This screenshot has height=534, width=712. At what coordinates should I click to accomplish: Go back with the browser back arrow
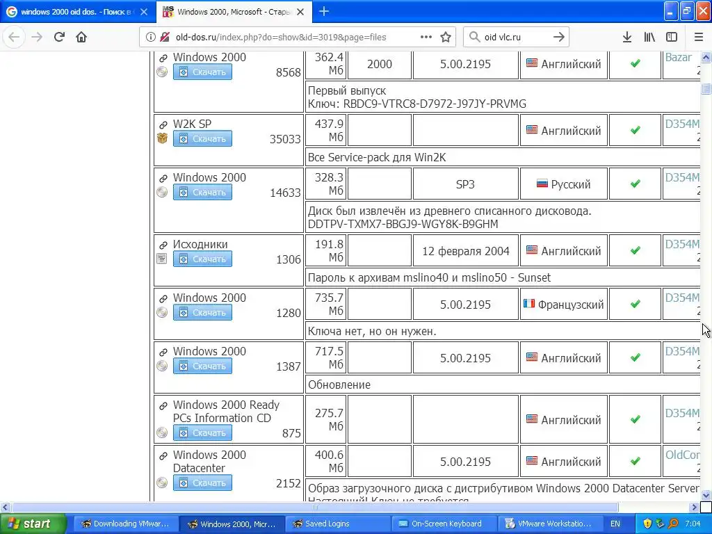click(x=14, y=37)
